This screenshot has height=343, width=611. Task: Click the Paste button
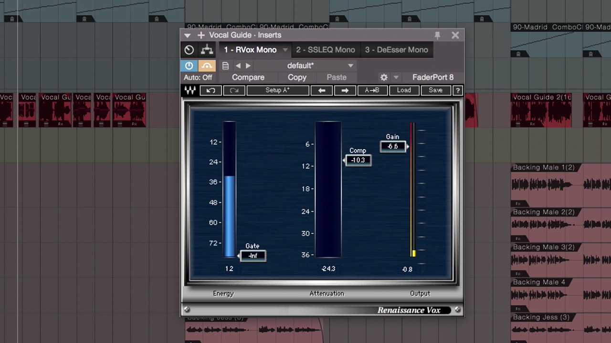(337, 77)
